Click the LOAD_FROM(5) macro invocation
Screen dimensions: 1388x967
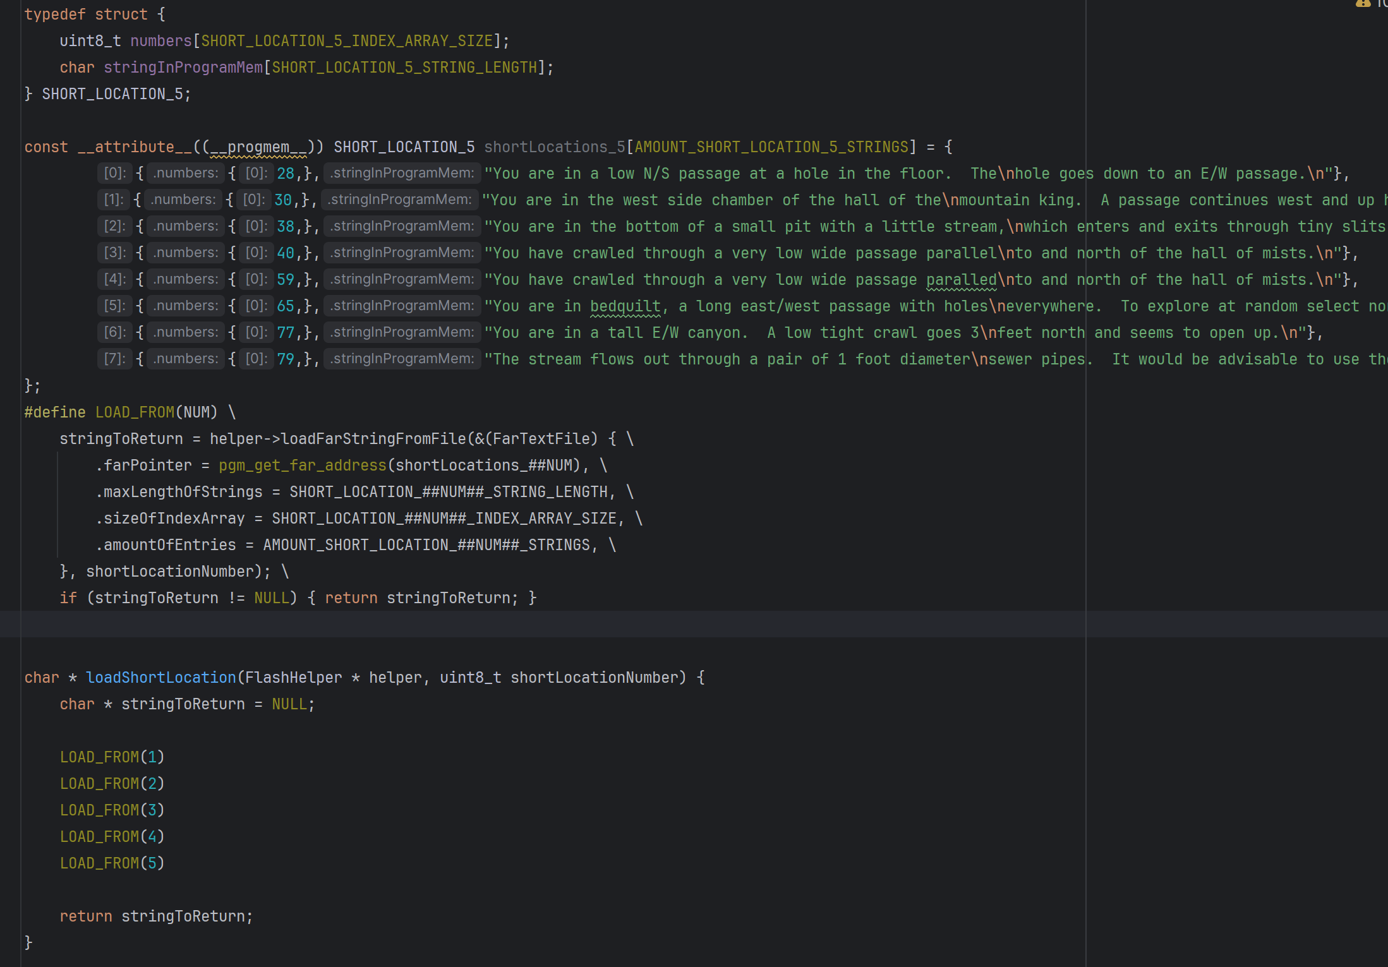point(112,863)
